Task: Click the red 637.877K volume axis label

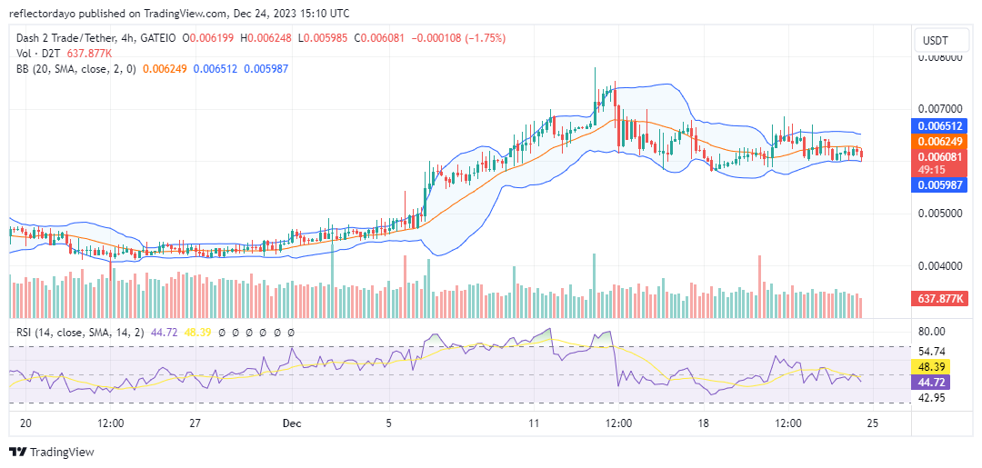Action: pyautogui.click(x=940, y=299)
